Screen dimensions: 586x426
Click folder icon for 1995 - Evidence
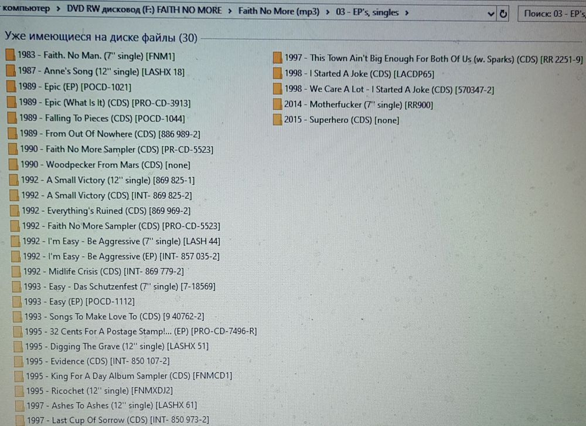tap(18, 361)
